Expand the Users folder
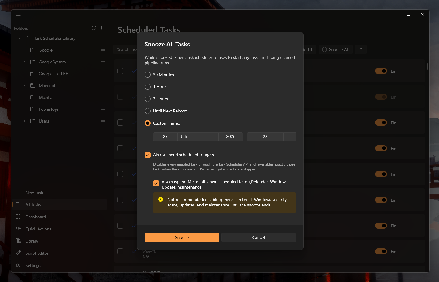The width and height of the screenshot is (439, 282). 24,121
